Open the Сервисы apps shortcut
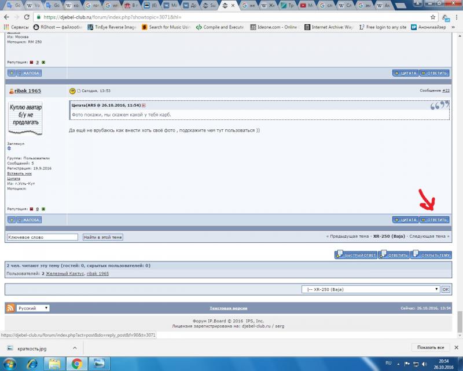Screen dimensions: 463x371 tap(16, 27)
